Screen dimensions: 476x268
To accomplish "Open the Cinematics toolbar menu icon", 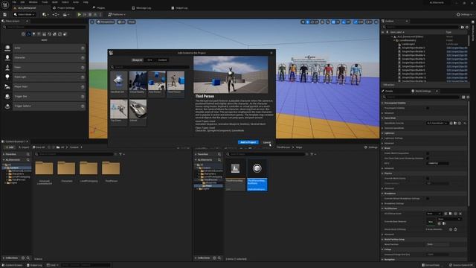I will [x=65, y=14].
